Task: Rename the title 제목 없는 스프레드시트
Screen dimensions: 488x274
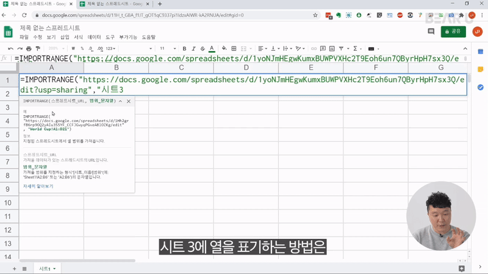Action: pos(50,28)
